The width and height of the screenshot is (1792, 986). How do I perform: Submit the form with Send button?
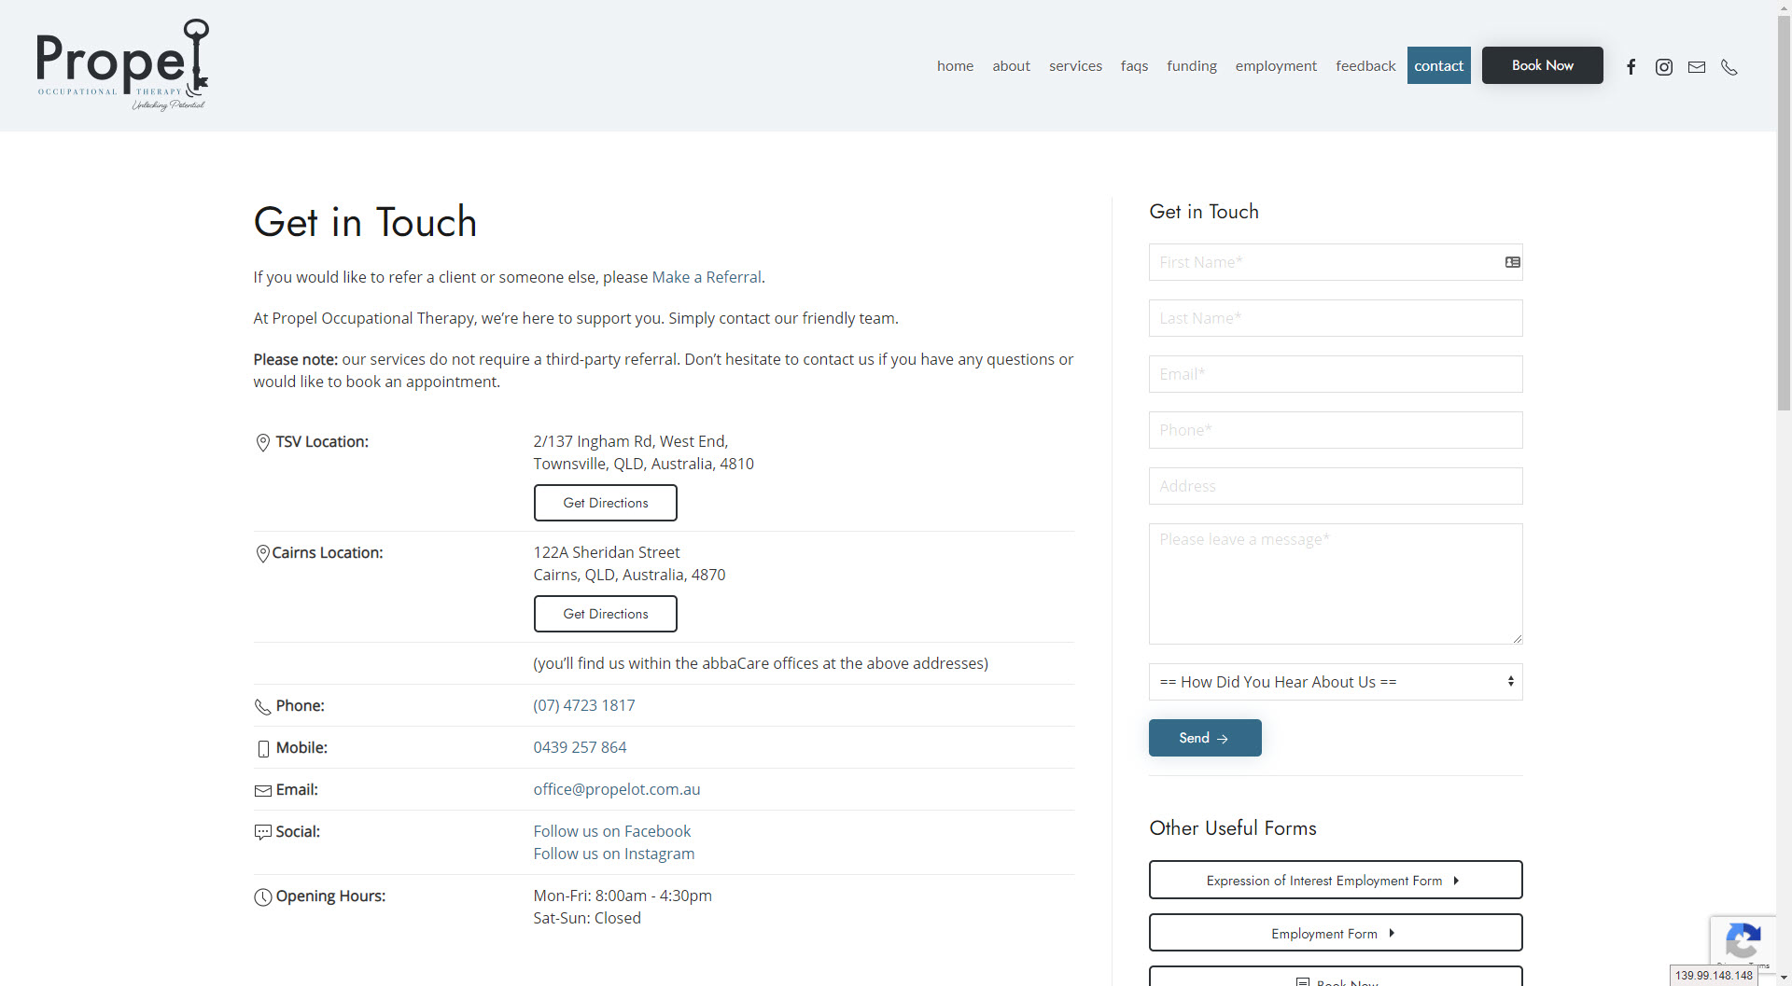tap(1205, 738)
